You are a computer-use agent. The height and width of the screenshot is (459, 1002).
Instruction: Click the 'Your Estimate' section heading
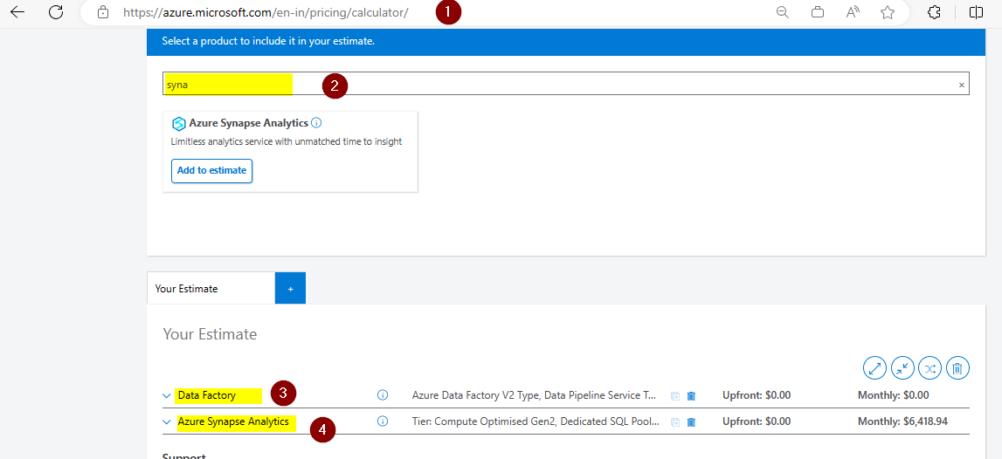[210, 334]
